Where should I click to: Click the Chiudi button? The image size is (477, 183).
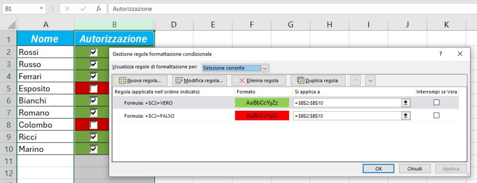point(415,169)
